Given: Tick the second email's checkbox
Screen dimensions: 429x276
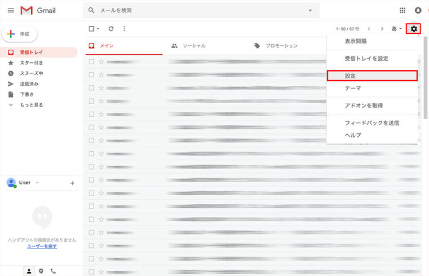Looking at the screenshot, I should [x=92, y=74].
